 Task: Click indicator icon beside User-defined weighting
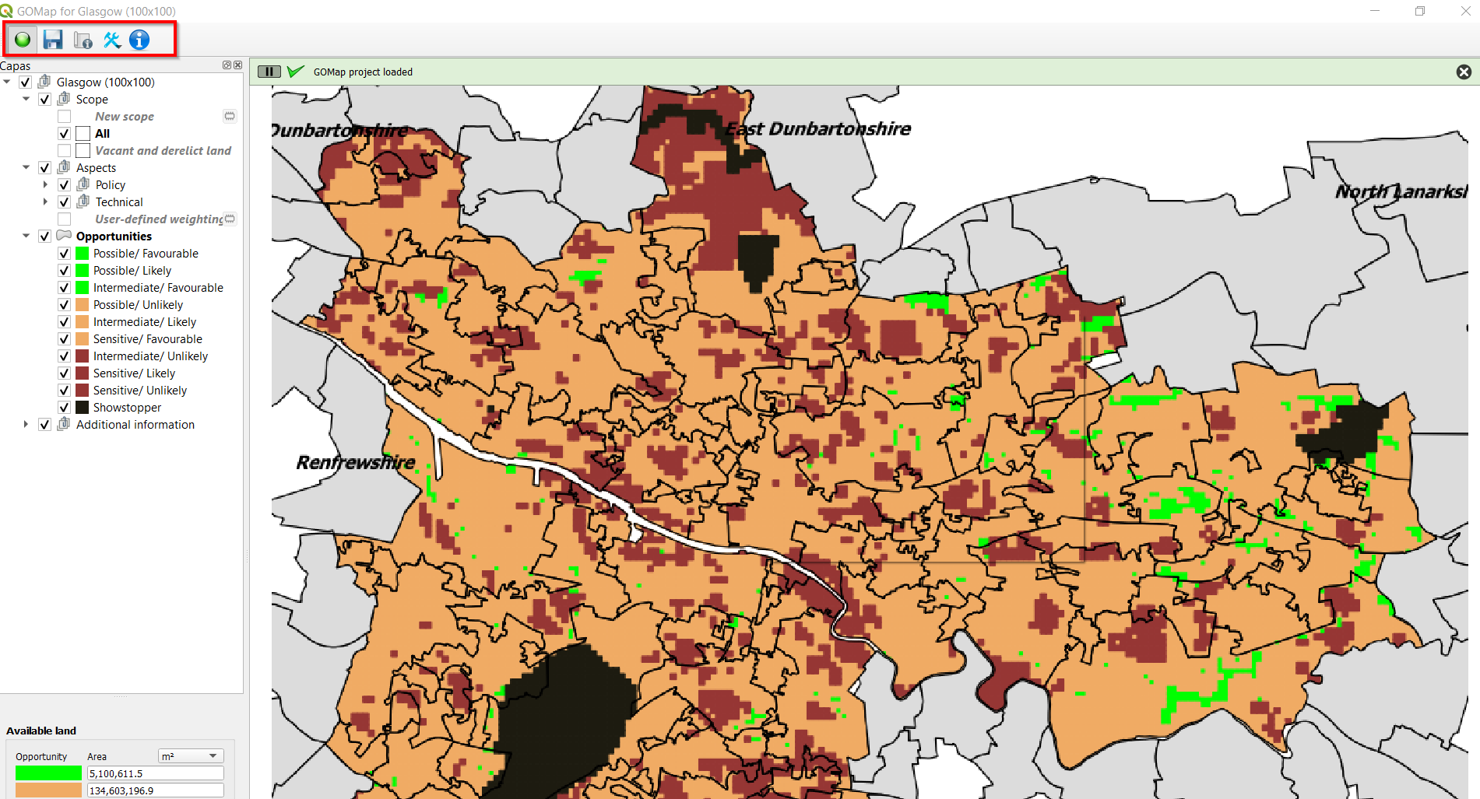tap(230, 219)
